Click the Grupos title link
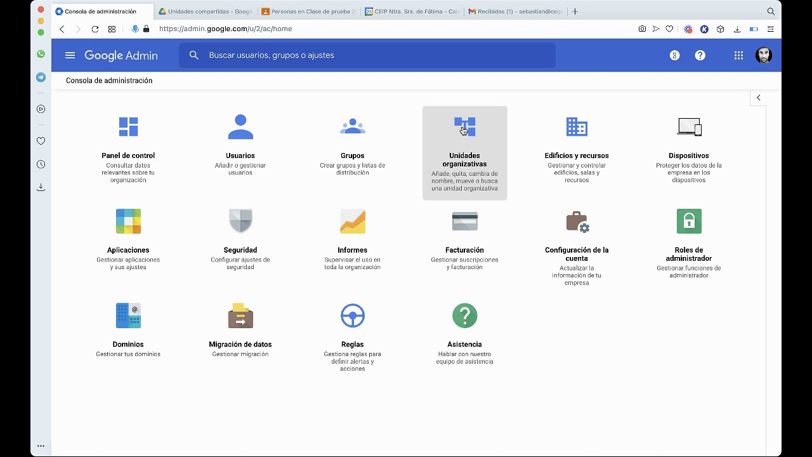Image resolution: width=812 pixels, height=457 pixels. pos(352,156)
